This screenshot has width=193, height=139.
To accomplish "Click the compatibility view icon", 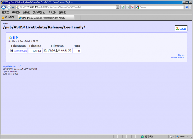I will point(123,7).
